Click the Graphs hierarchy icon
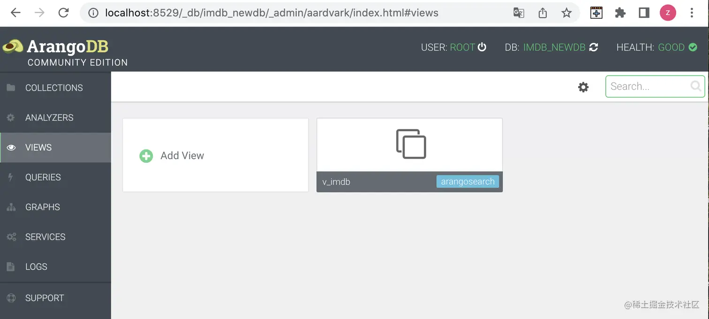 point(11,207)
